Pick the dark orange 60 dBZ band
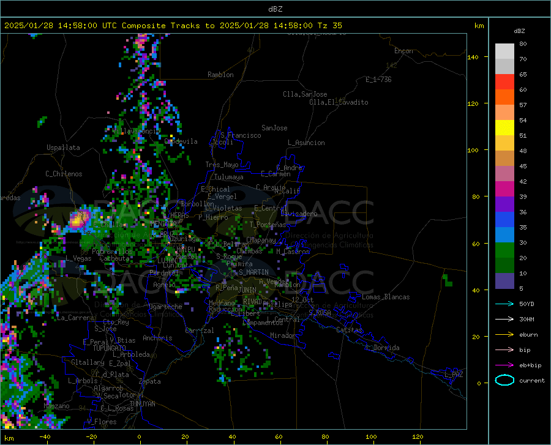551x445 pixels. (x=504, y=97)
